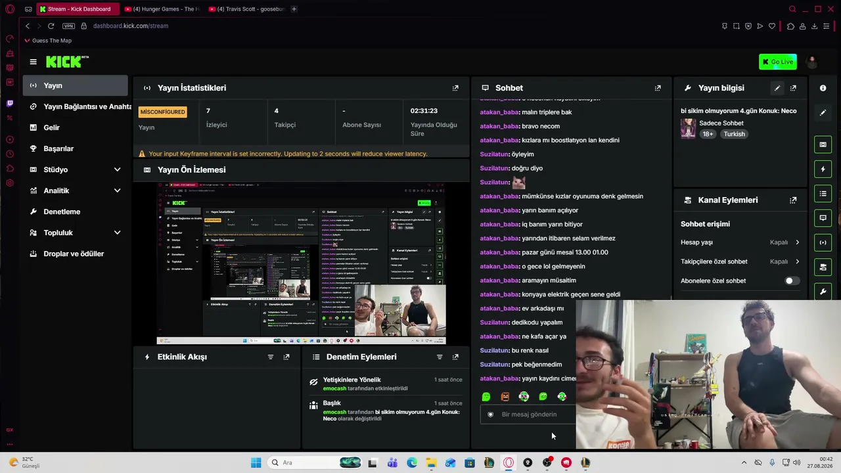Click the list icon in right rail

point(823,194)
